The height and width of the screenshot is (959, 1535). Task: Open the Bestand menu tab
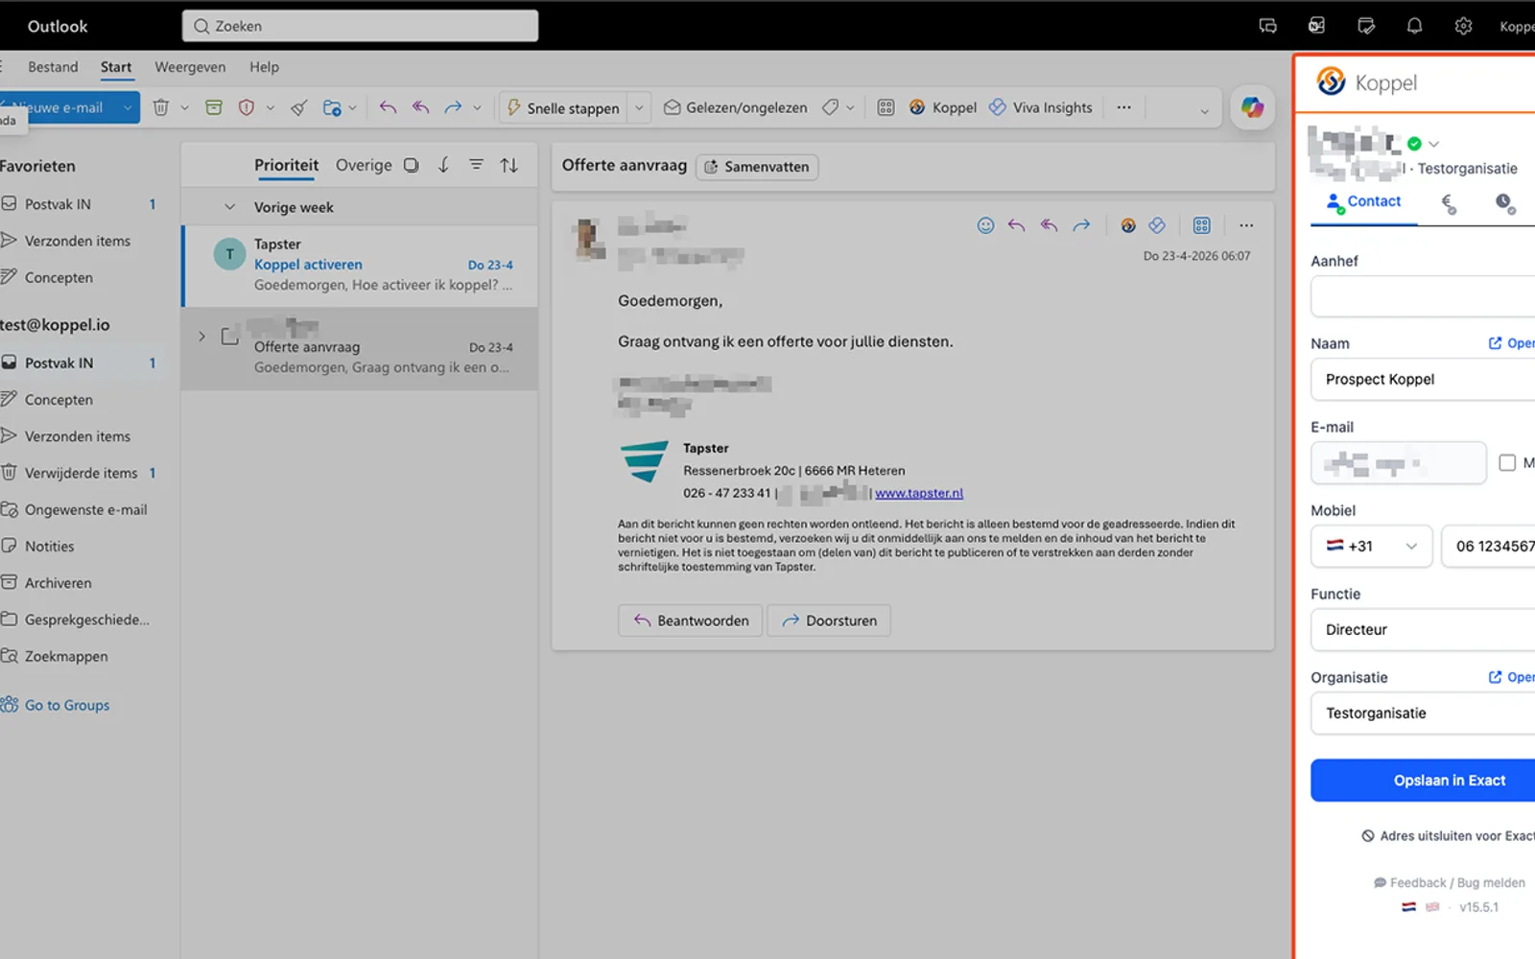[x=53, y=67]
